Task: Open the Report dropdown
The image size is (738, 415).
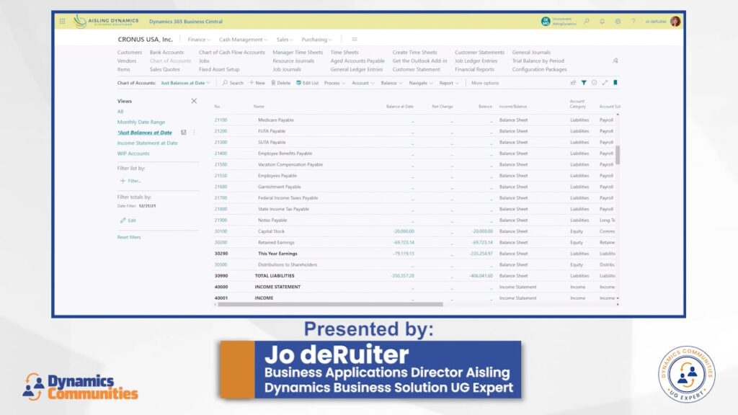Action: [x=449, y=83]
